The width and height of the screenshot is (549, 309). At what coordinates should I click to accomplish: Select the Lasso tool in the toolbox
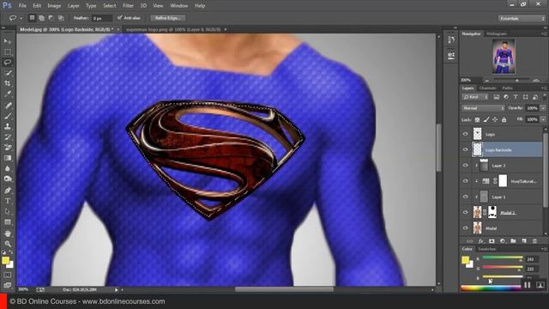(8, 63)
